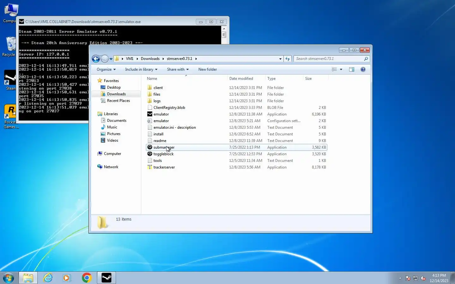The height and width of the screenshot is (284, 455).
Task: Click the change view icon in toolbar
Action: click(x=334, y=69)
